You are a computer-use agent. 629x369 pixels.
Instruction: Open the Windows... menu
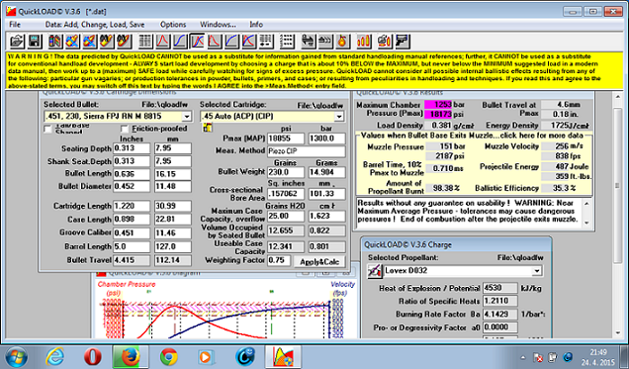[219, 25]
